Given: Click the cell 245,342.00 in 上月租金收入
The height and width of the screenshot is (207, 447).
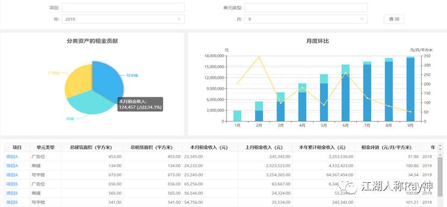Looking at the screenshot, I should coord(265,156).
